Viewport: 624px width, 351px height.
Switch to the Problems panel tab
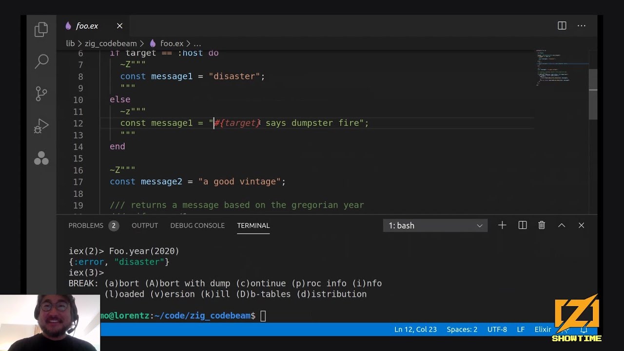[x=86, y=225]
